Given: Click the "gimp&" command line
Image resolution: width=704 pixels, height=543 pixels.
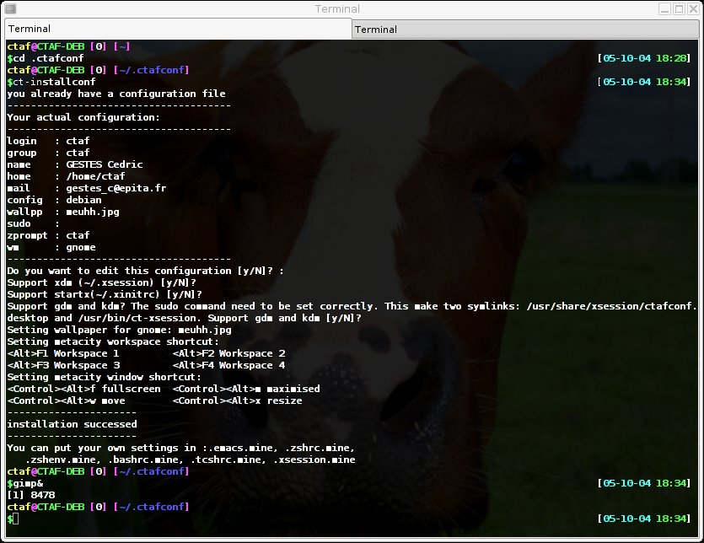Looking at the screenshot, I should (x=24, y=484).
